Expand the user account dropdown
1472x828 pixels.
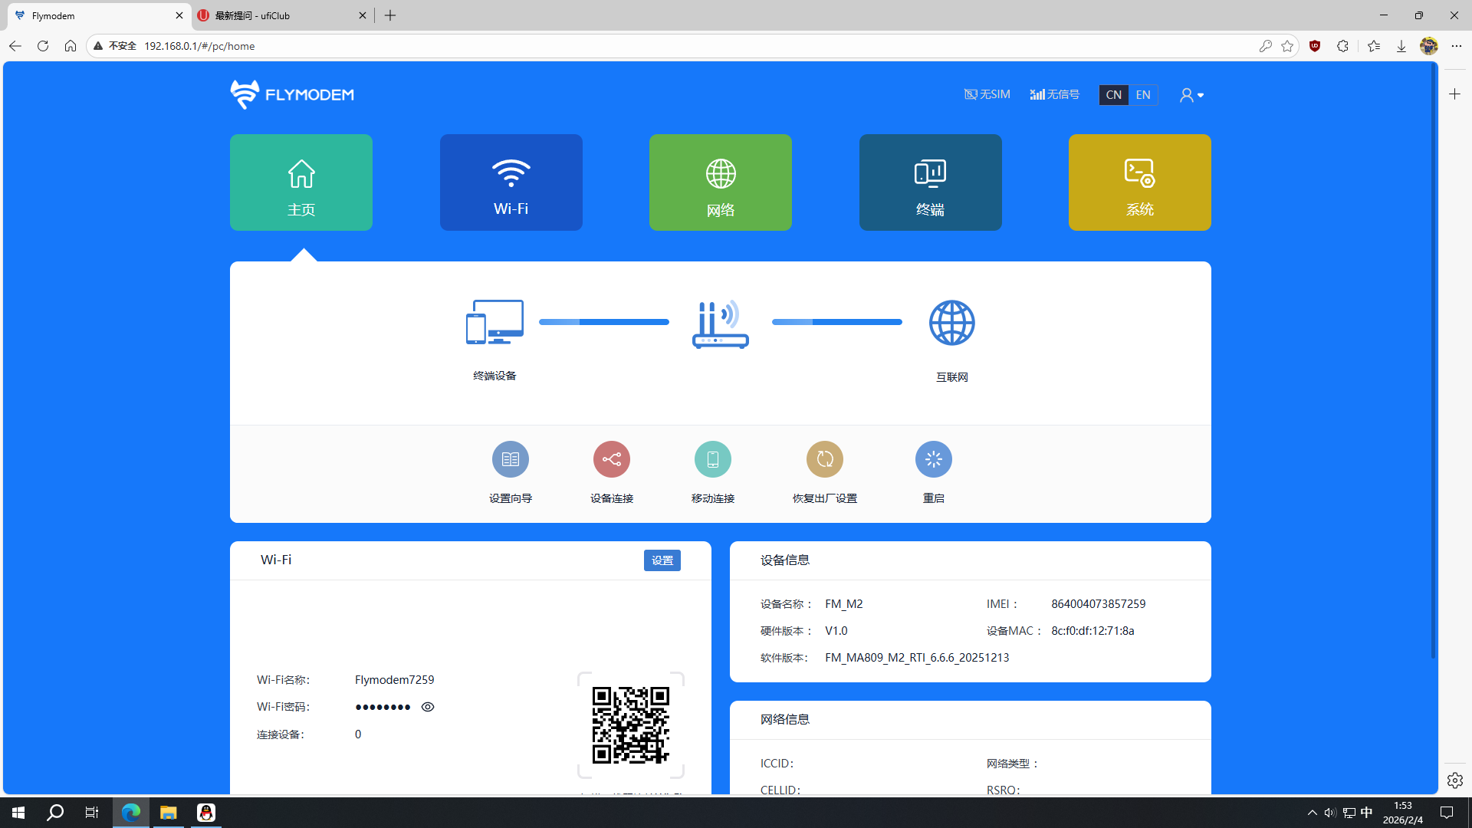[x=1191, y=95]
